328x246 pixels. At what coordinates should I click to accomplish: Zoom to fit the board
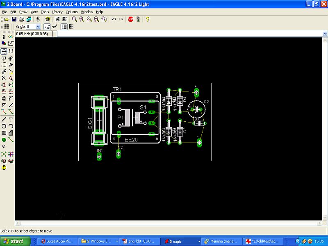click(74, 19)
